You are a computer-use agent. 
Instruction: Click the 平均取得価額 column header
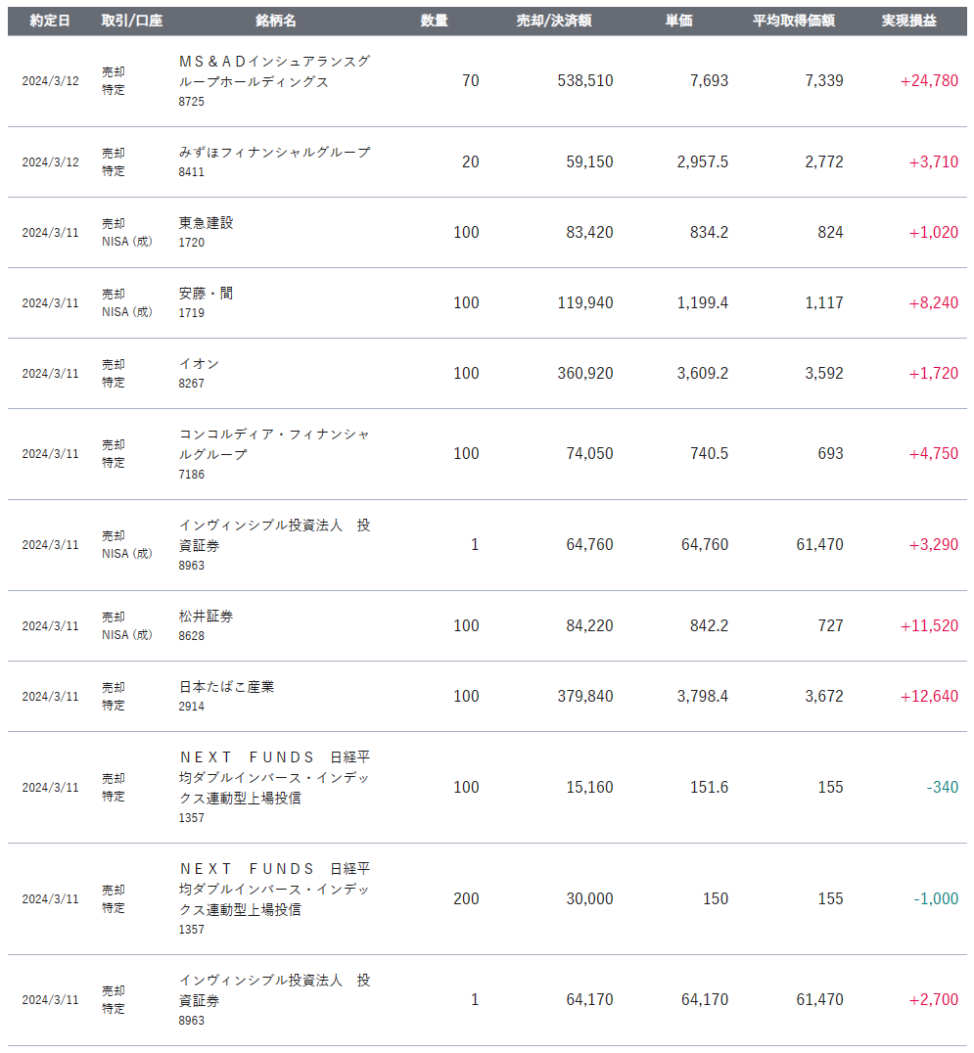pyautogui.click(x=793, y=21)
